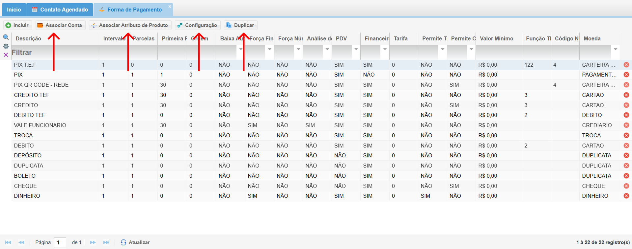
Task: Delete the PIX T.E.F row via red icon
Action: (626, 65)
